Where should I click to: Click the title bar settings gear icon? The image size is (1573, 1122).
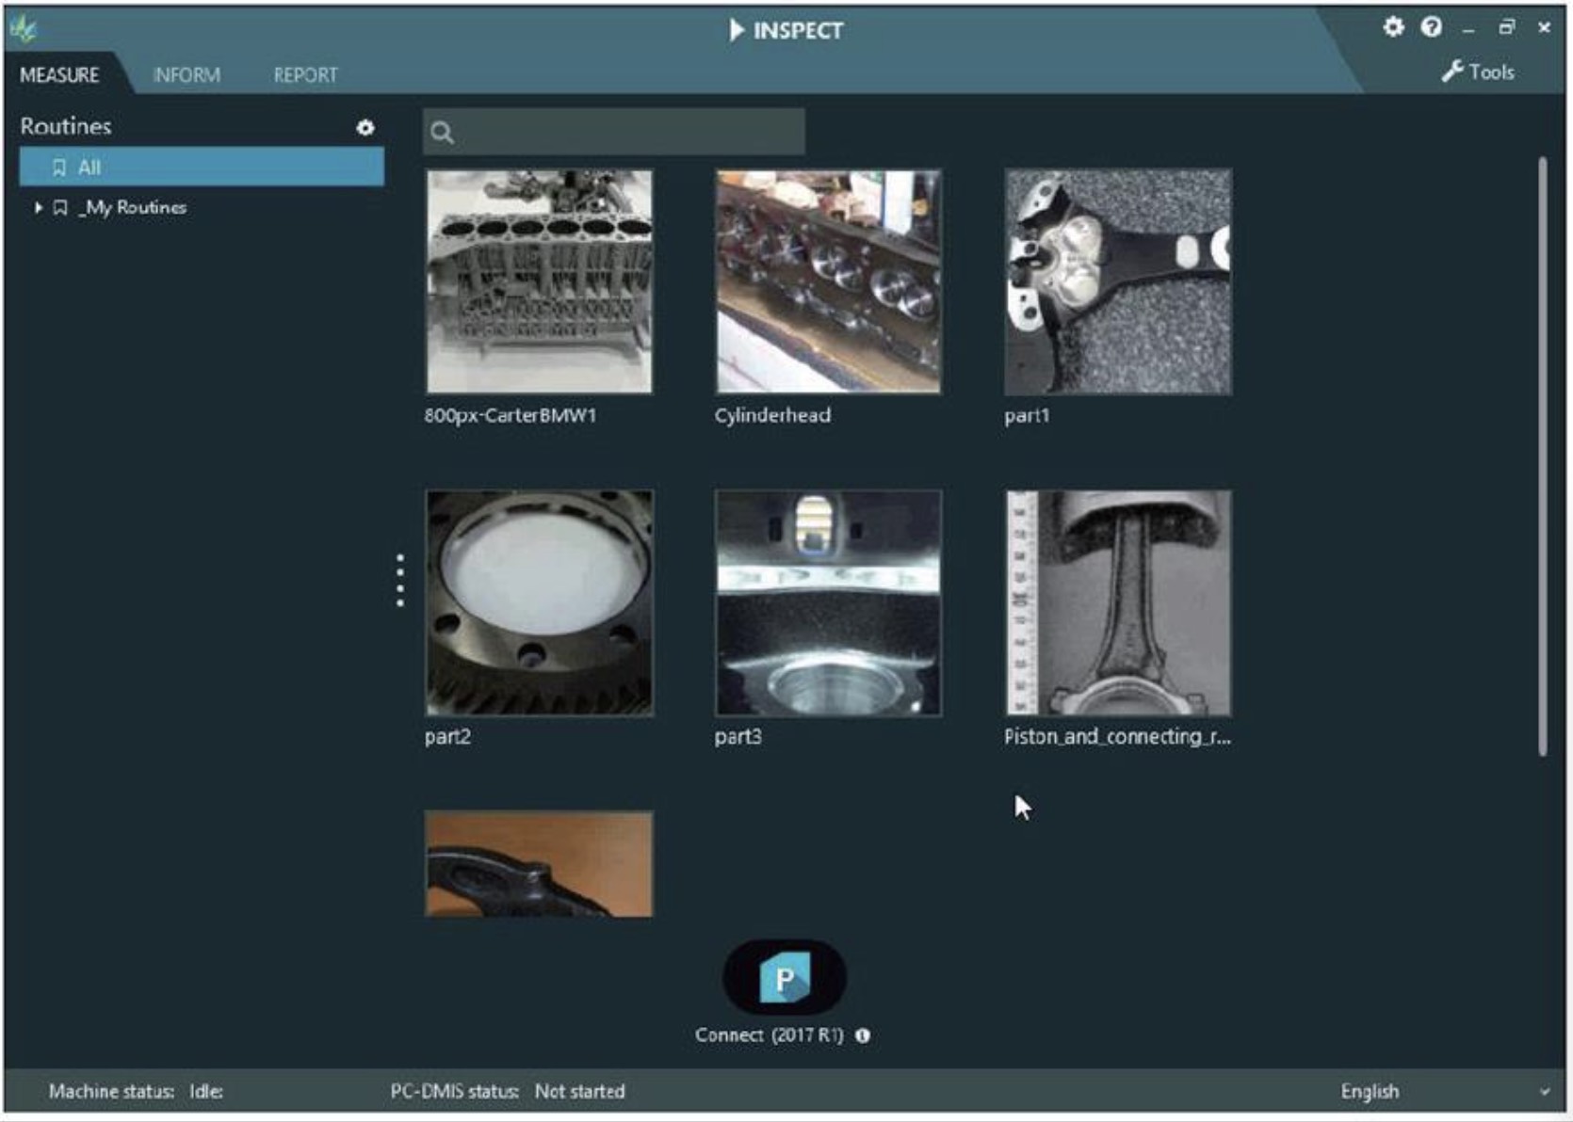[x=1393, y=27]
